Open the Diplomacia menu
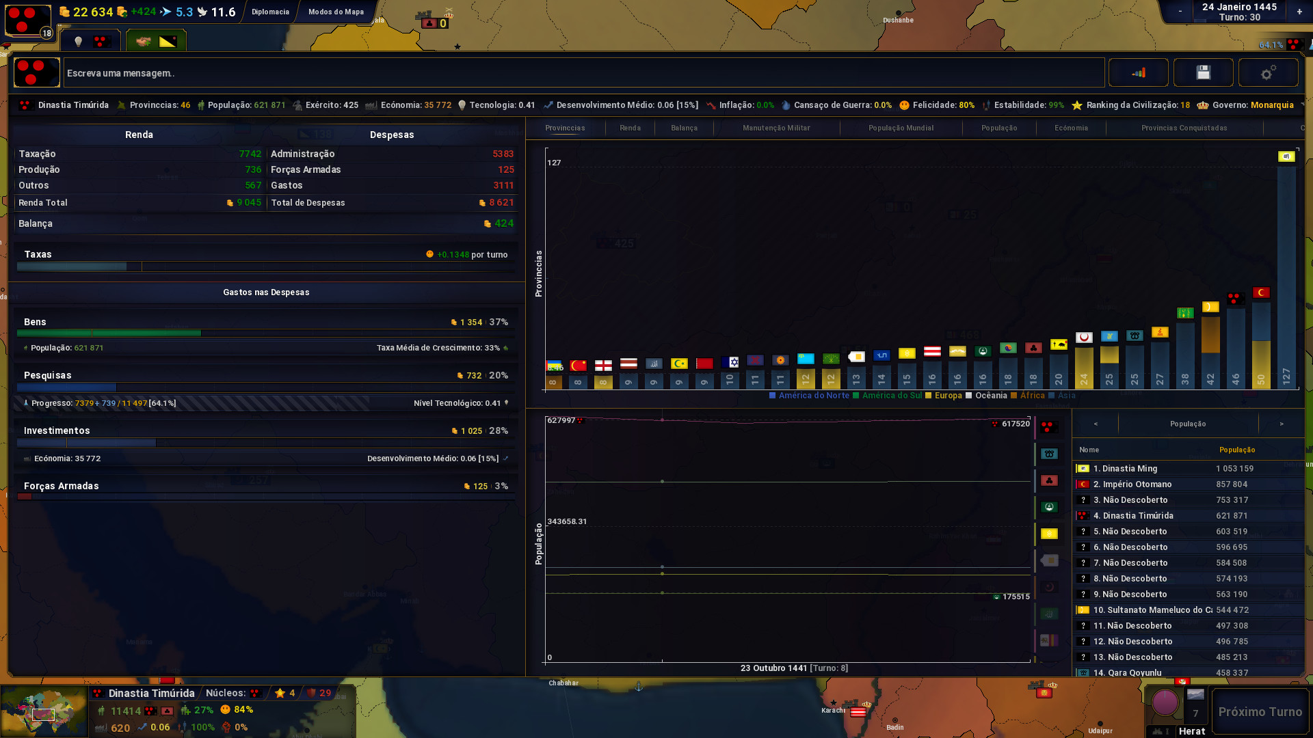Screen dimensions: 1313x738 (270, 12)
